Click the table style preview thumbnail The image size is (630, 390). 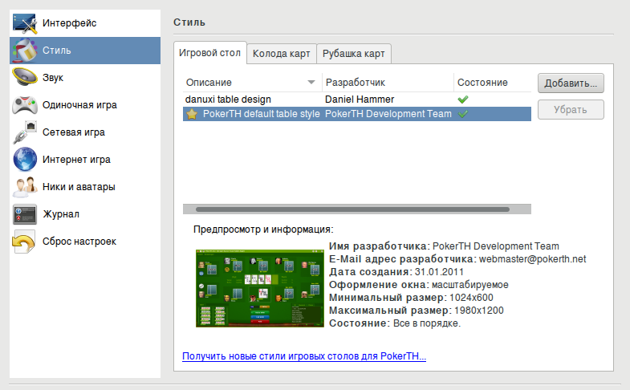click(259, 288)
